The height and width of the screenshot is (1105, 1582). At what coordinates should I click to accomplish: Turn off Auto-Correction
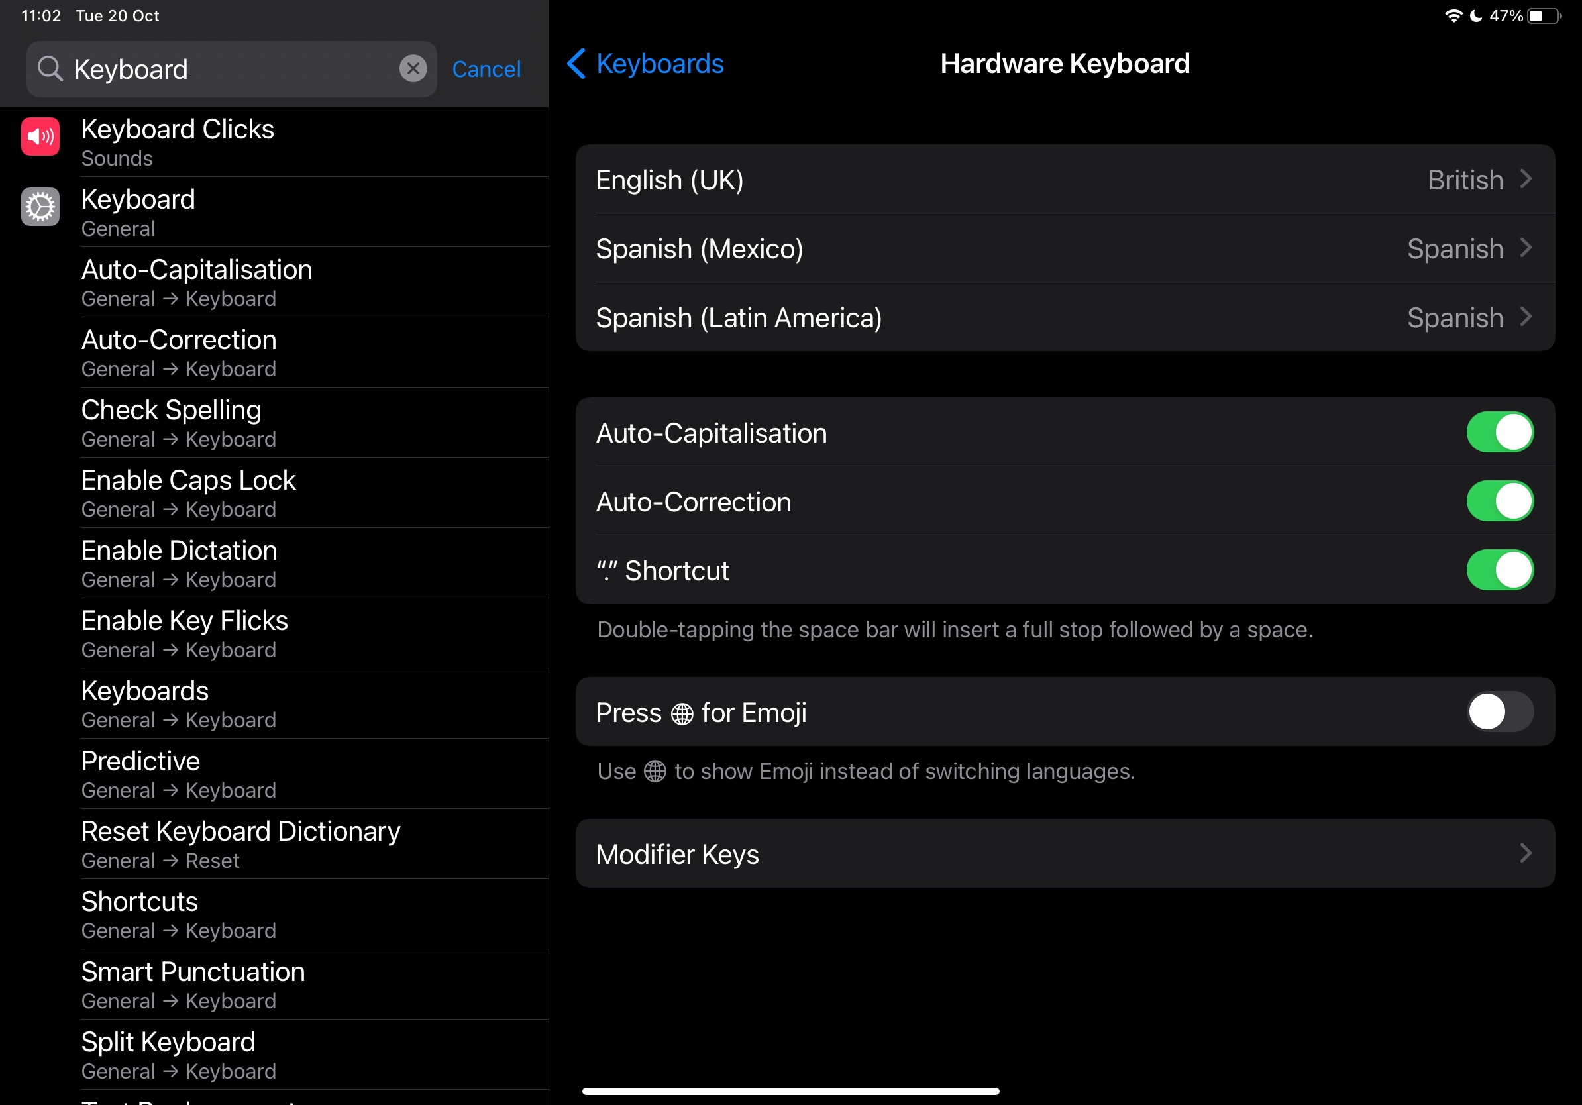[x=1501, y=501]
